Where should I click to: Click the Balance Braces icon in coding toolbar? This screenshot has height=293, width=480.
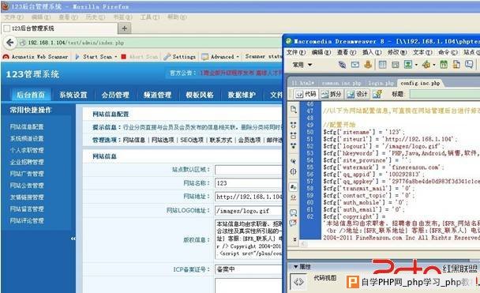tap(293, 171)
